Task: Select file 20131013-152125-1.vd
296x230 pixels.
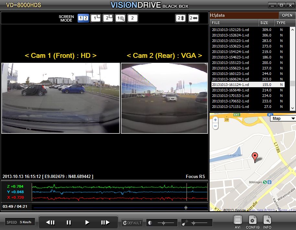Action: point(248,30)
